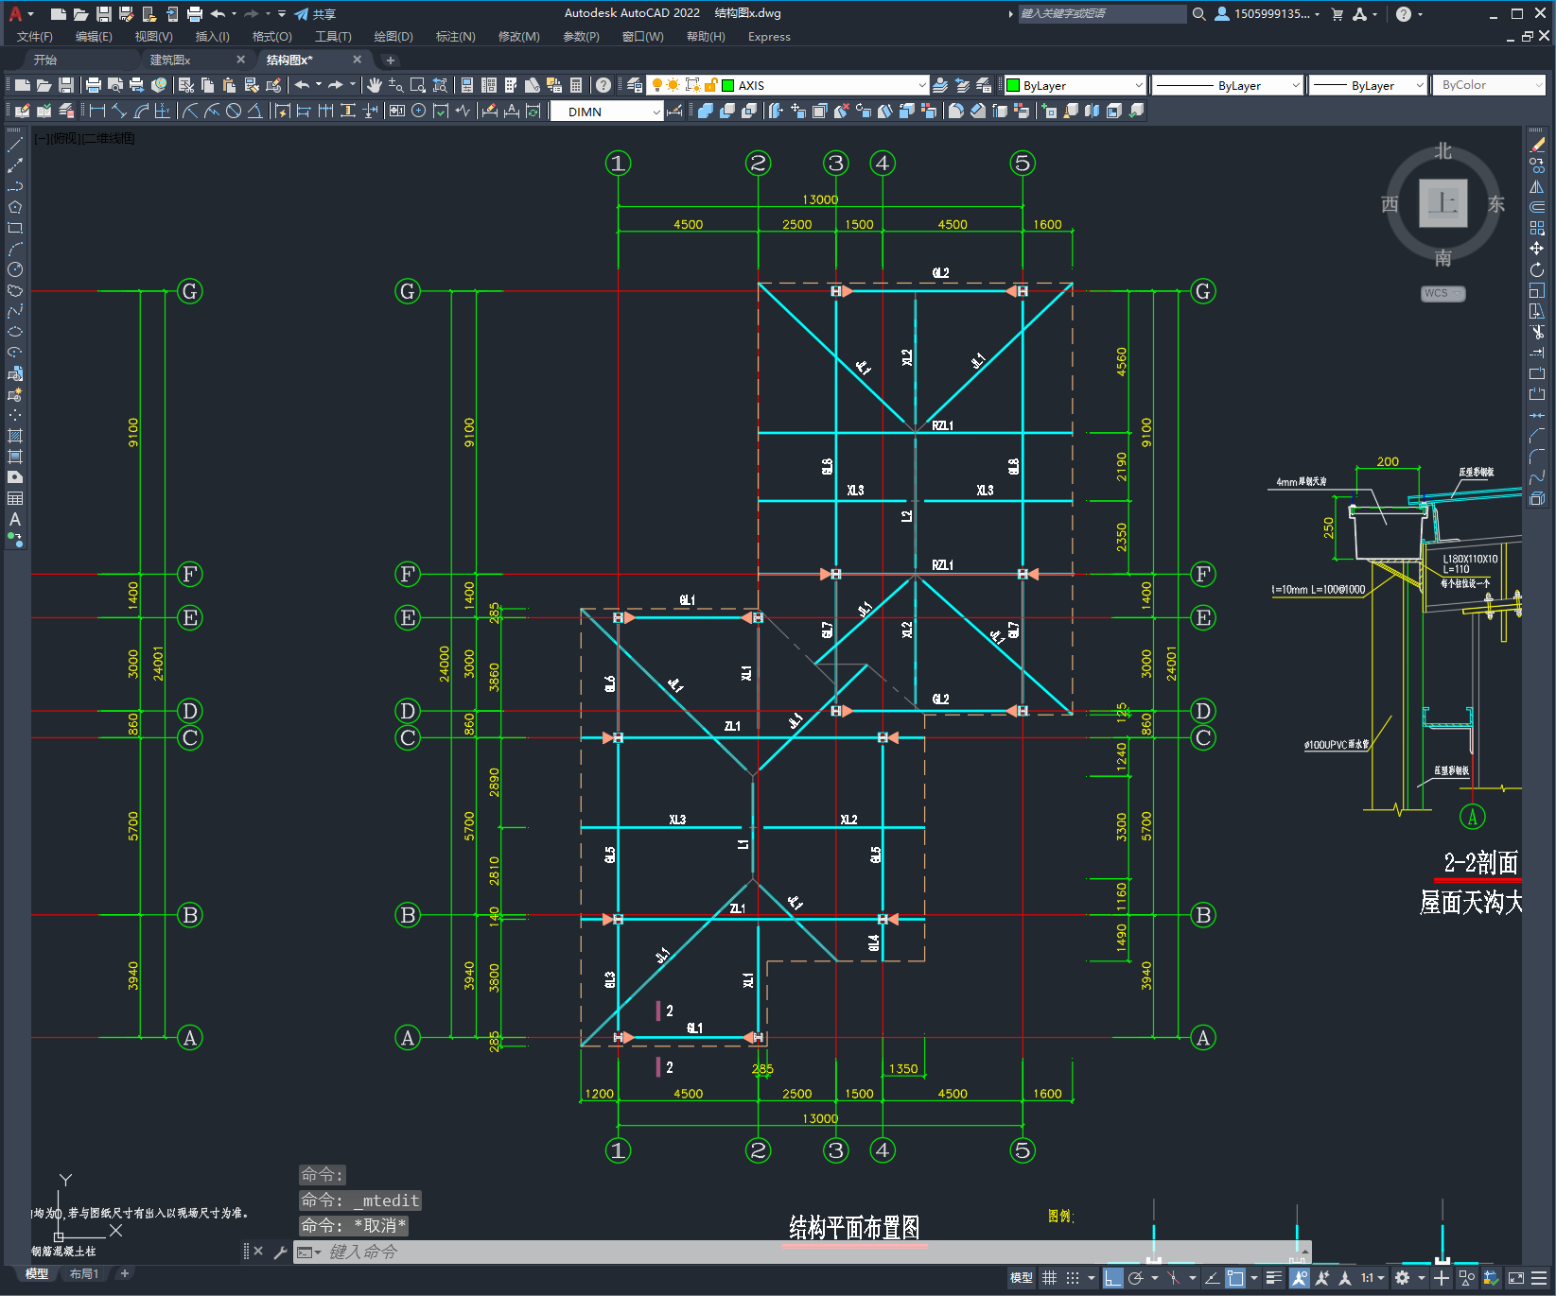Open the 视图(V) menu
The width and height of the screenshot is (1556, 1296).
pos(153,37)
